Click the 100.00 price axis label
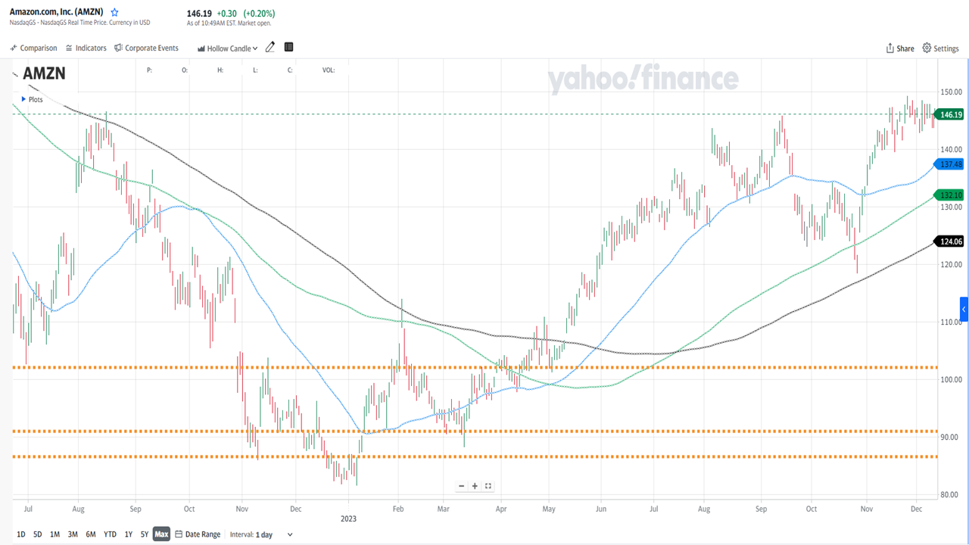This screenshot has height=545, width=969. [951, 379]
